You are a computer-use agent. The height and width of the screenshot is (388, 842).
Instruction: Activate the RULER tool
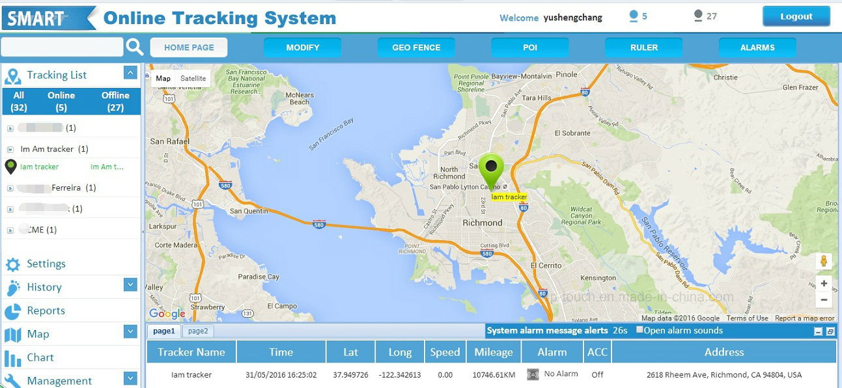(x=644, y=48)
